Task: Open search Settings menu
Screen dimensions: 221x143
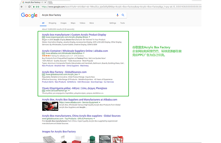Action: 113,23
